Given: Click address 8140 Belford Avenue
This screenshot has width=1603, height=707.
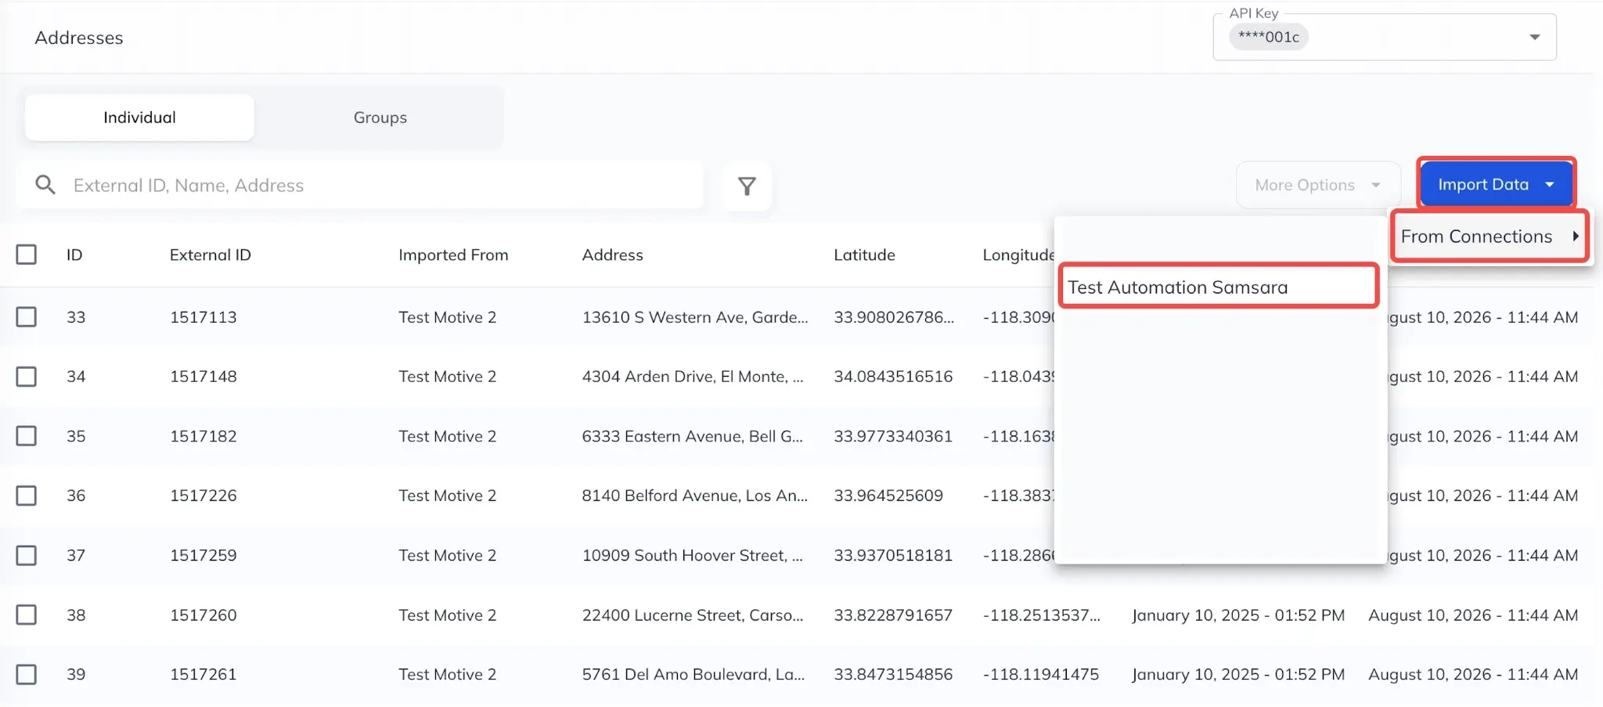Looking at the screenshot, I should (x=695, y=496).
